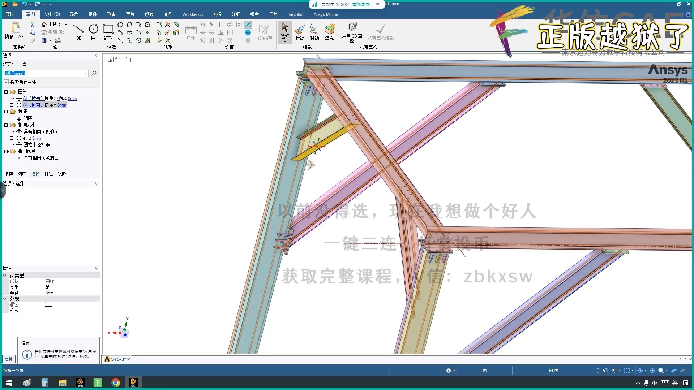This screenshot has width=694, height=390.
Task: Select the Circle sketch tool
Action: 93,29
